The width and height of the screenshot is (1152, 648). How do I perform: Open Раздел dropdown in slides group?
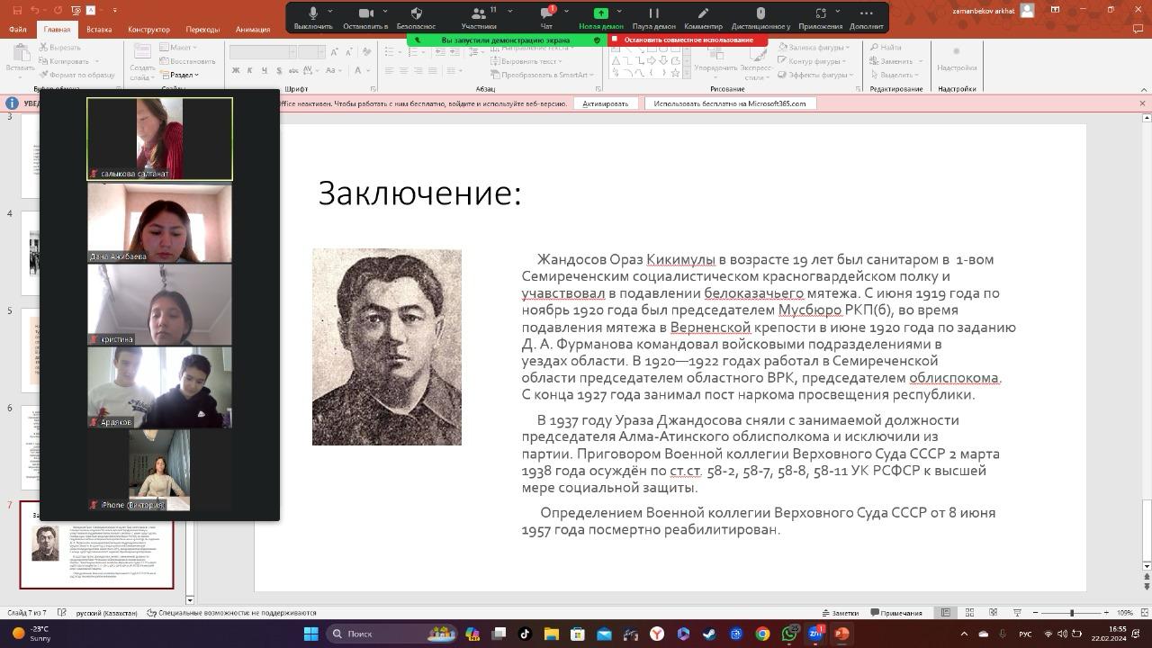click(179, 75)
